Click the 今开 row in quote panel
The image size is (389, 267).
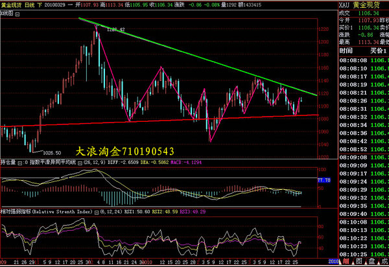364,20
